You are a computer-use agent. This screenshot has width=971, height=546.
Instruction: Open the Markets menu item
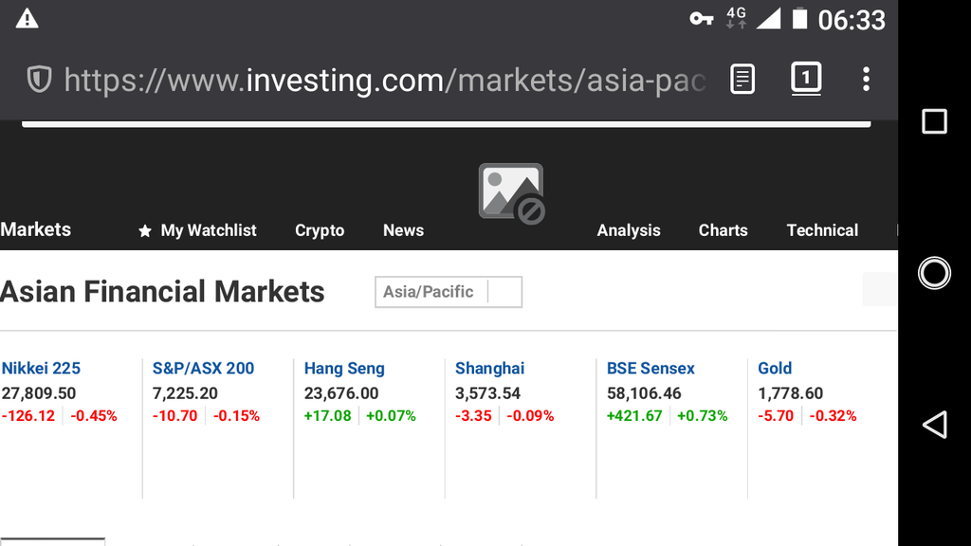[x=36, y=229]
